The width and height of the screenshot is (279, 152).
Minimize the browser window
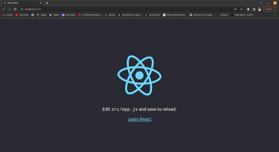(268, 3)
